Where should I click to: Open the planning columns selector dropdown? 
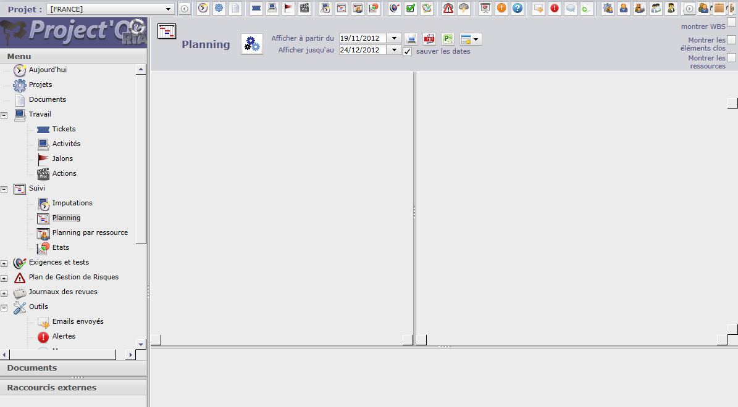pyautogui.click(x=470, y=39)
